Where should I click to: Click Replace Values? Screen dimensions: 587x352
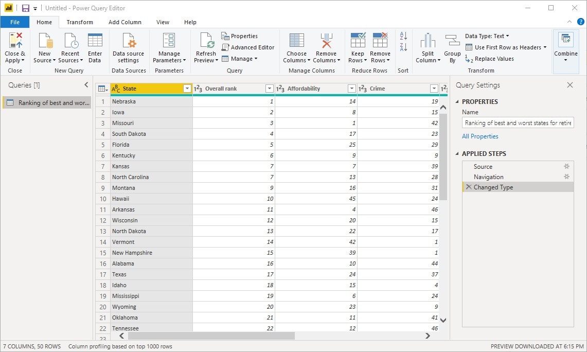490,59
